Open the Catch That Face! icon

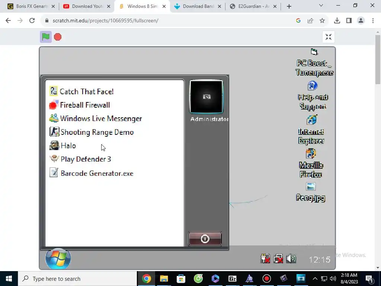(x=54, y=91)
